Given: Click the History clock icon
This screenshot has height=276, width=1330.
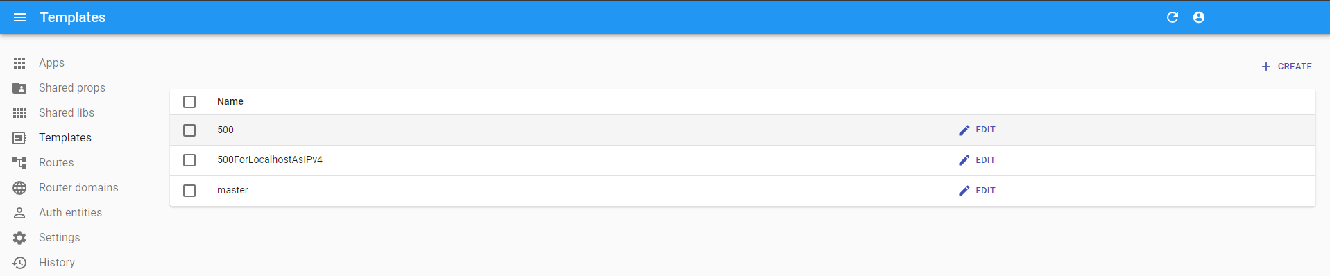Looking at the screenshot, I should tap(19, 263).
